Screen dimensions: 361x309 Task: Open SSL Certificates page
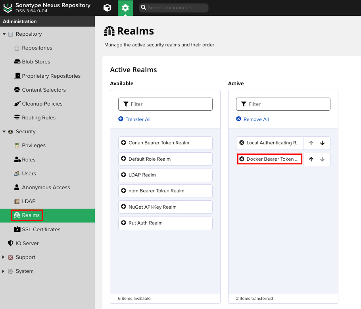point(41,230)
